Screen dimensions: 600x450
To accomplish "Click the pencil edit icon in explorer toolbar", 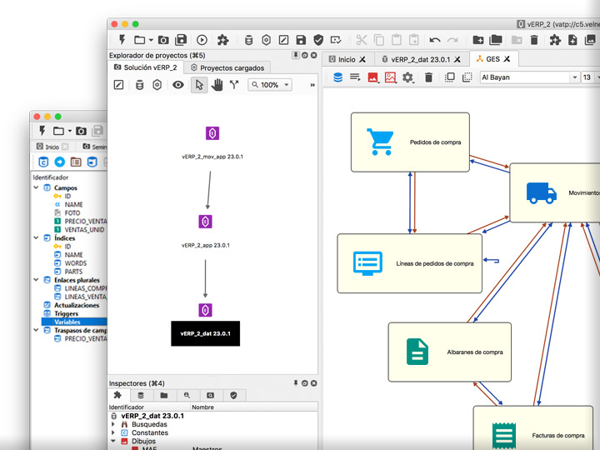I will tap(118, 84).
